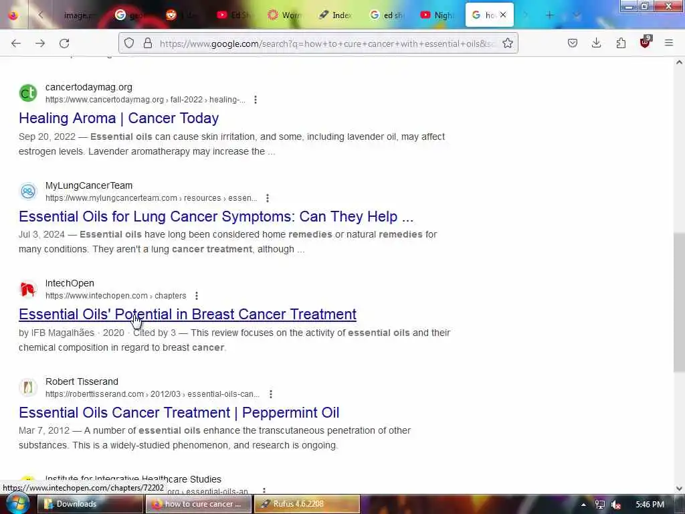Open 'Essential Oils' Potential in Breast Cancer Treatment'
The width and height of the screenshot is (685, 514).
187,315
